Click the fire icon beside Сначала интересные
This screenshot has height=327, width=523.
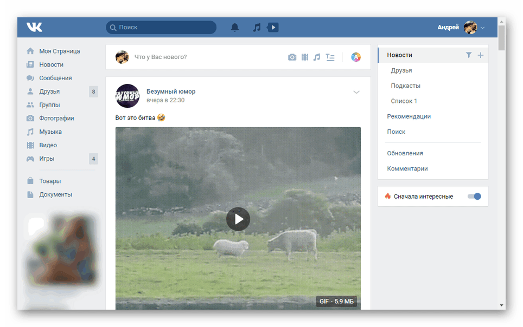tap(387, 196)
